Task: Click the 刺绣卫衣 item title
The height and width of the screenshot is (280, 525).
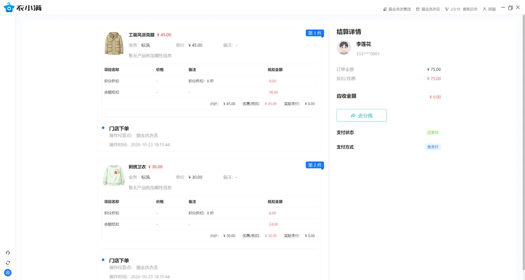Action: [x=137, y=167]
